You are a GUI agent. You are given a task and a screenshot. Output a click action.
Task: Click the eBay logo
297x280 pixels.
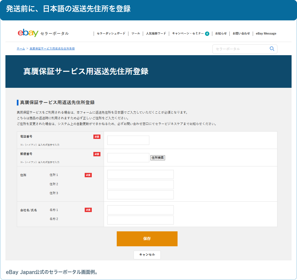(x=28, y=33)
